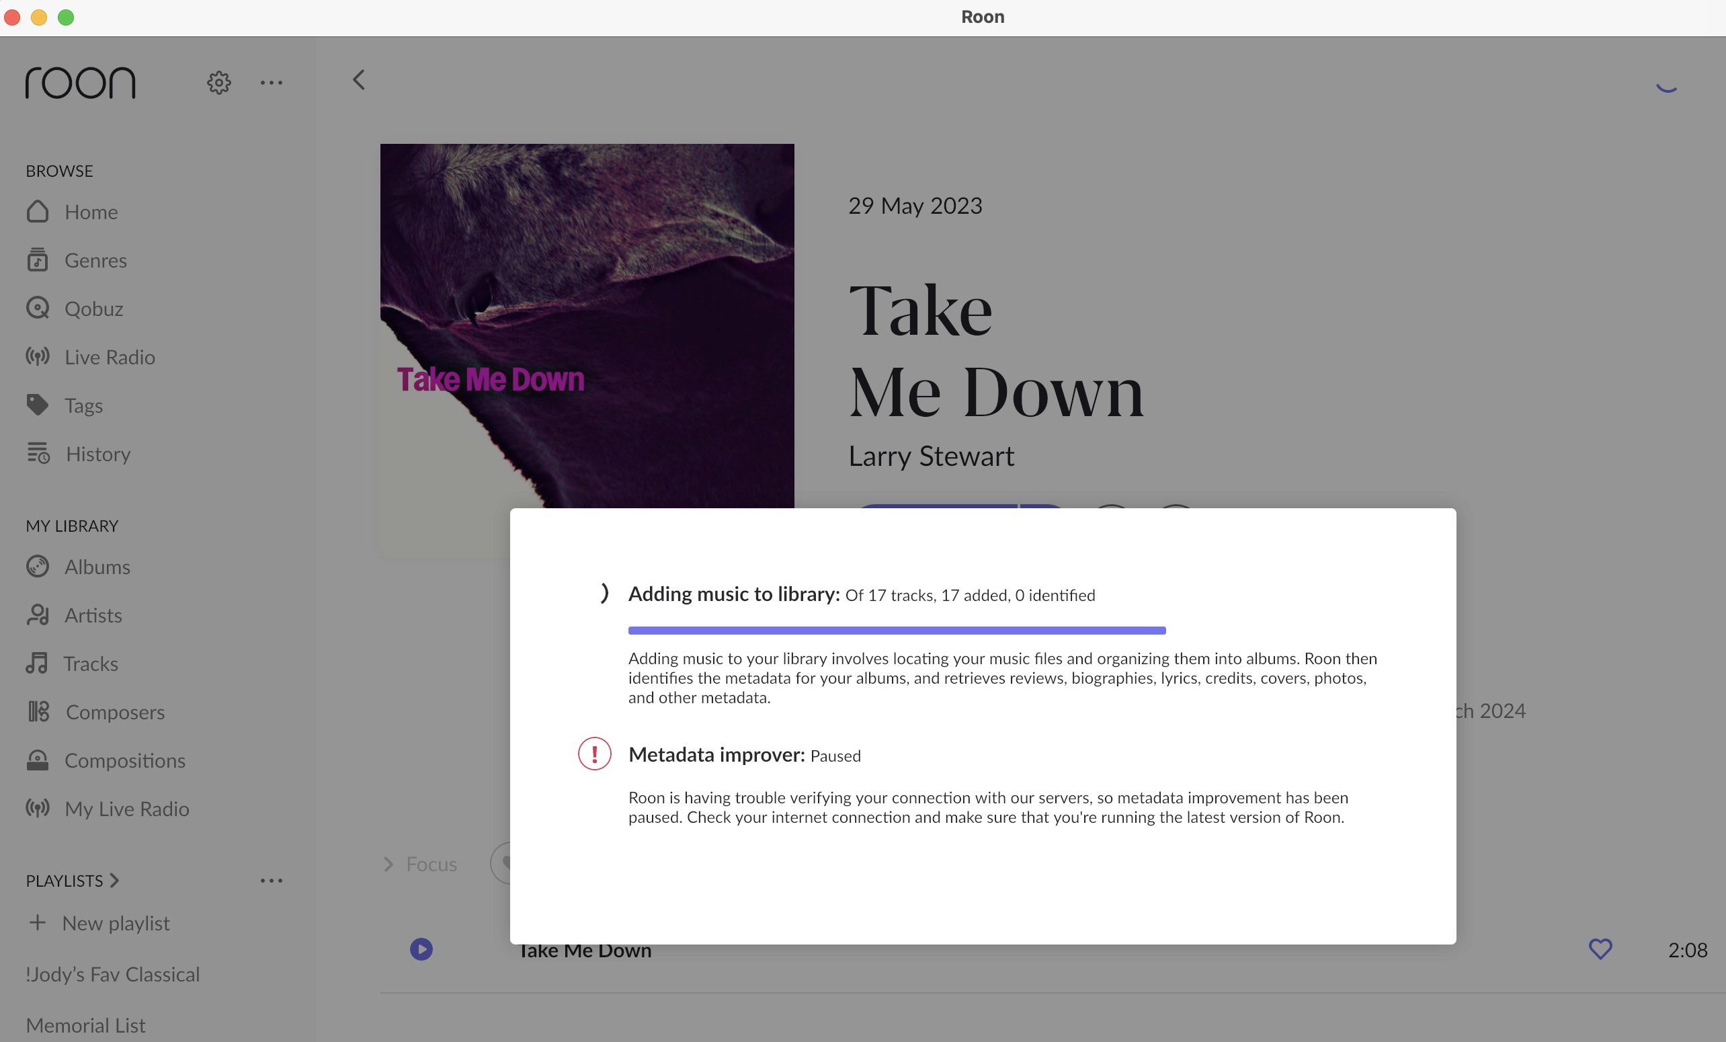
Task: Click the adding music progress bar
Action: tap(897, 631)
